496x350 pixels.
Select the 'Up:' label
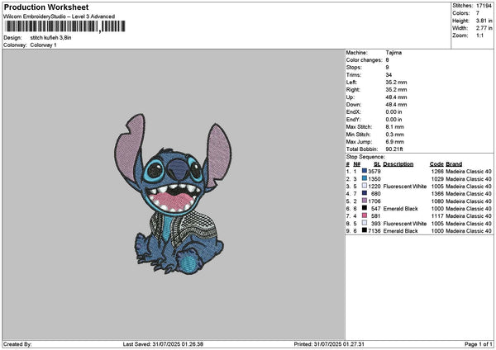[x=351, y=97]
